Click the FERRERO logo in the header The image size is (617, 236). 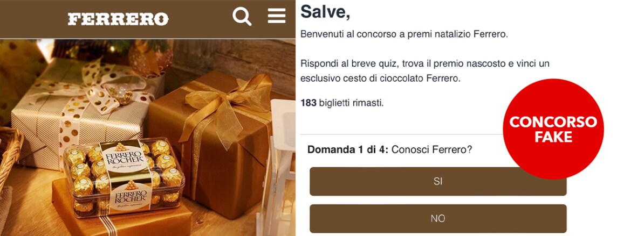click(118, 19)
